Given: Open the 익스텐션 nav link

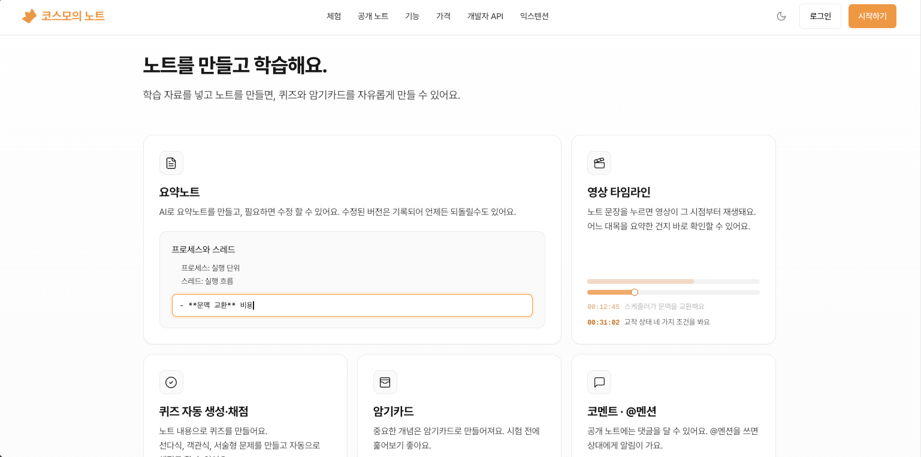Looking at the screenshot, I should click(x=535, y=16).
